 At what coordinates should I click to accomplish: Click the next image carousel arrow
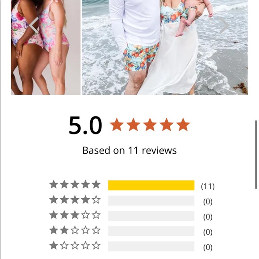point(223,25)
